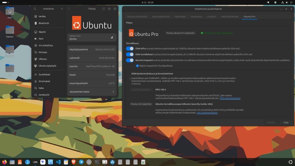Toggle Kernel Livepatch off
Image resolution: width=295 pixels, height=166 pixels.
click(x=130, y=60)
